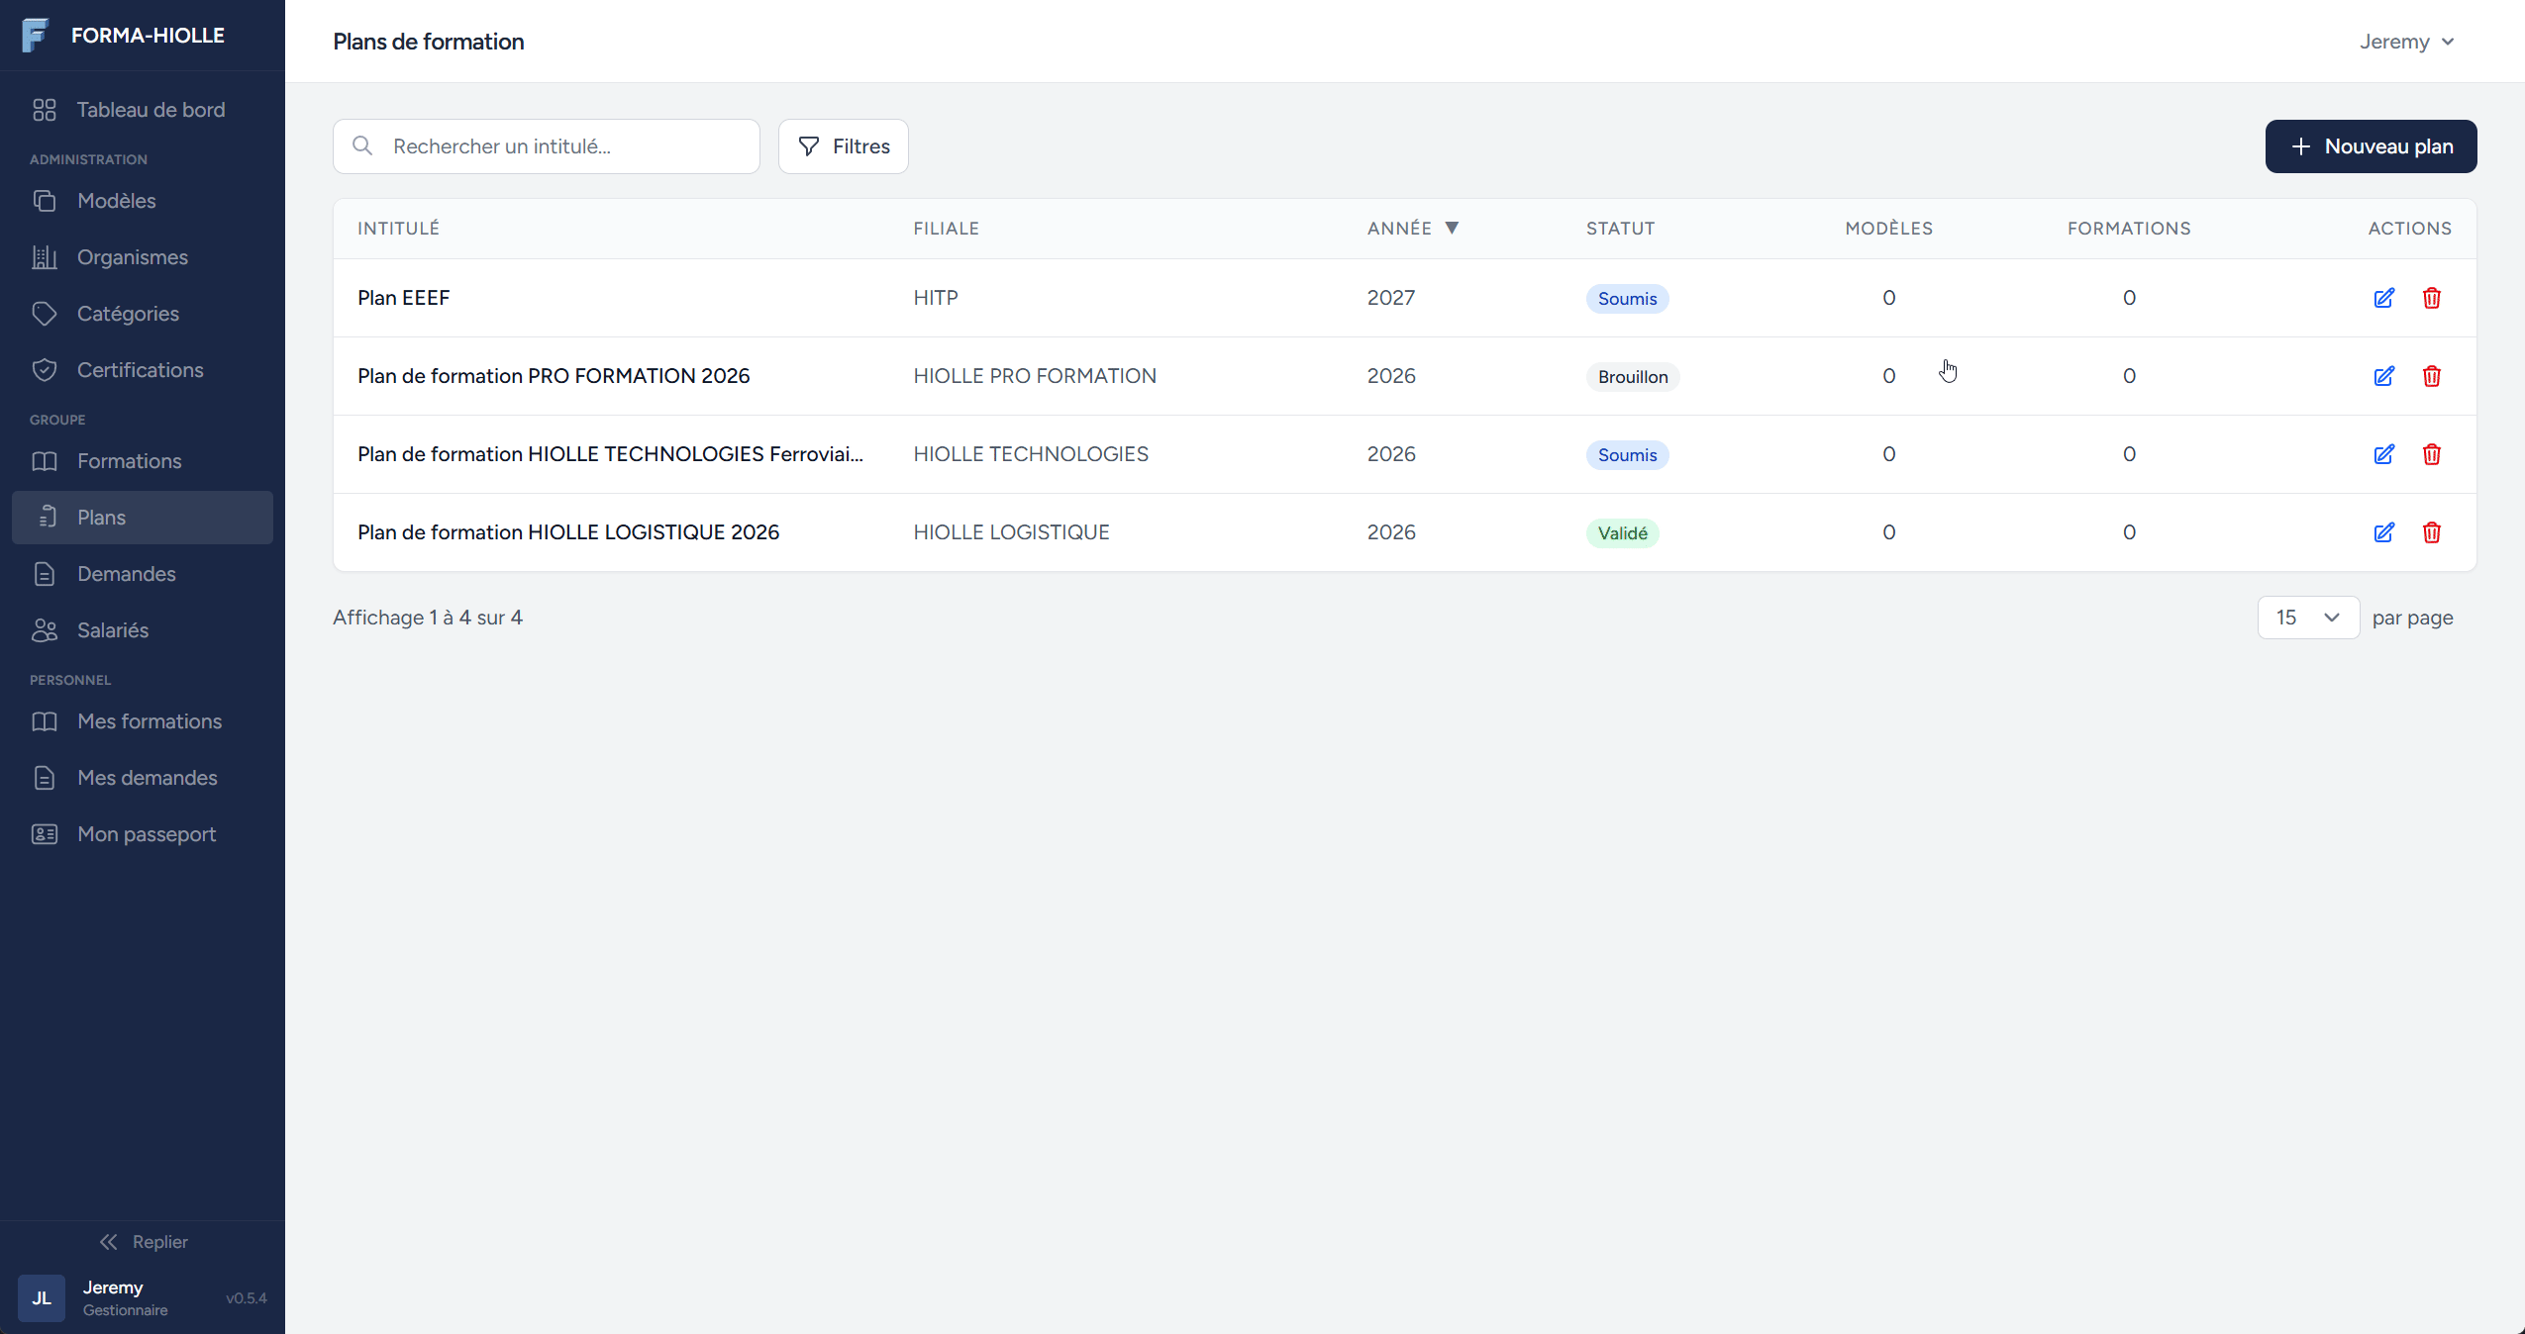Delete the HIOLLE TECHNOLOGIES plan
Screen dimensions: 2525x1334
coord(2432,454)
